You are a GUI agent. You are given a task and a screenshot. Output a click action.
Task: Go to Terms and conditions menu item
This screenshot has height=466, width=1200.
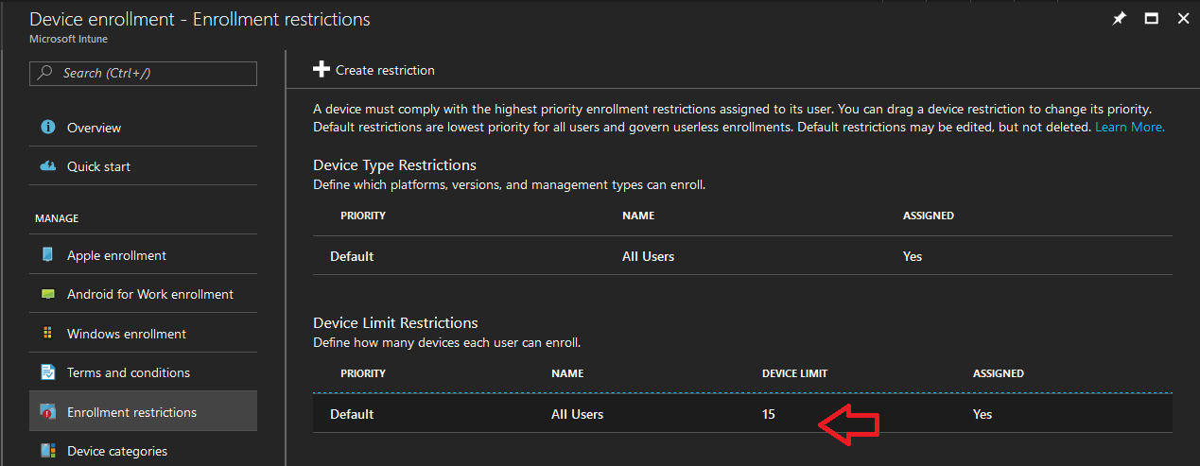tap(144, 372)
